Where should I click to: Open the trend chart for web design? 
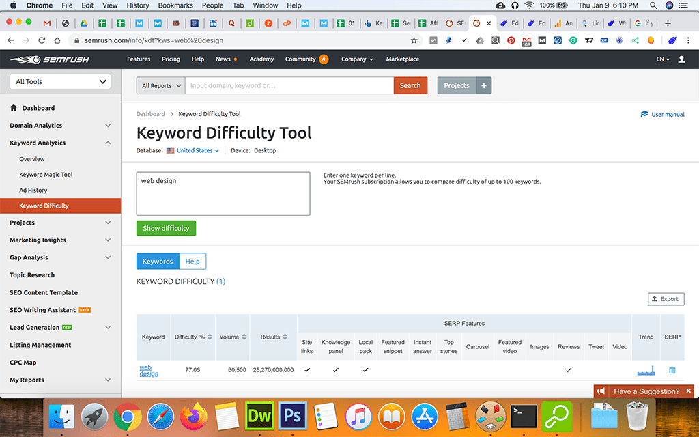[x=646, y=370]
